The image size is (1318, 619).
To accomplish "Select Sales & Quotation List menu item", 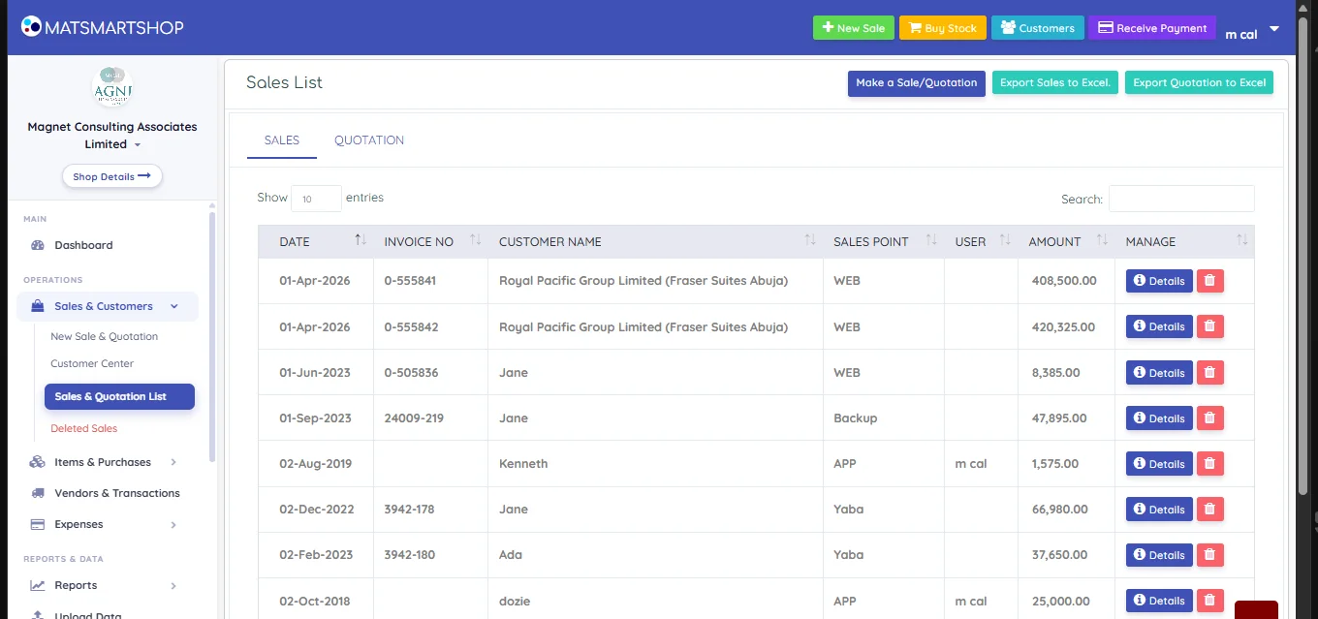I will tap(119, 396).
